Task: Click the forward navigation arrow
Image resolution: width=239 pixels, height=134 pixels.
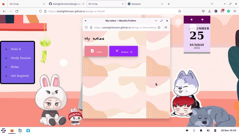Action: [10, 11]
